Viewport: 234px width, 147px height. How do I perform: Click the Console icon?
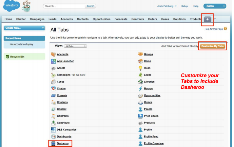[x=53, y=95]
